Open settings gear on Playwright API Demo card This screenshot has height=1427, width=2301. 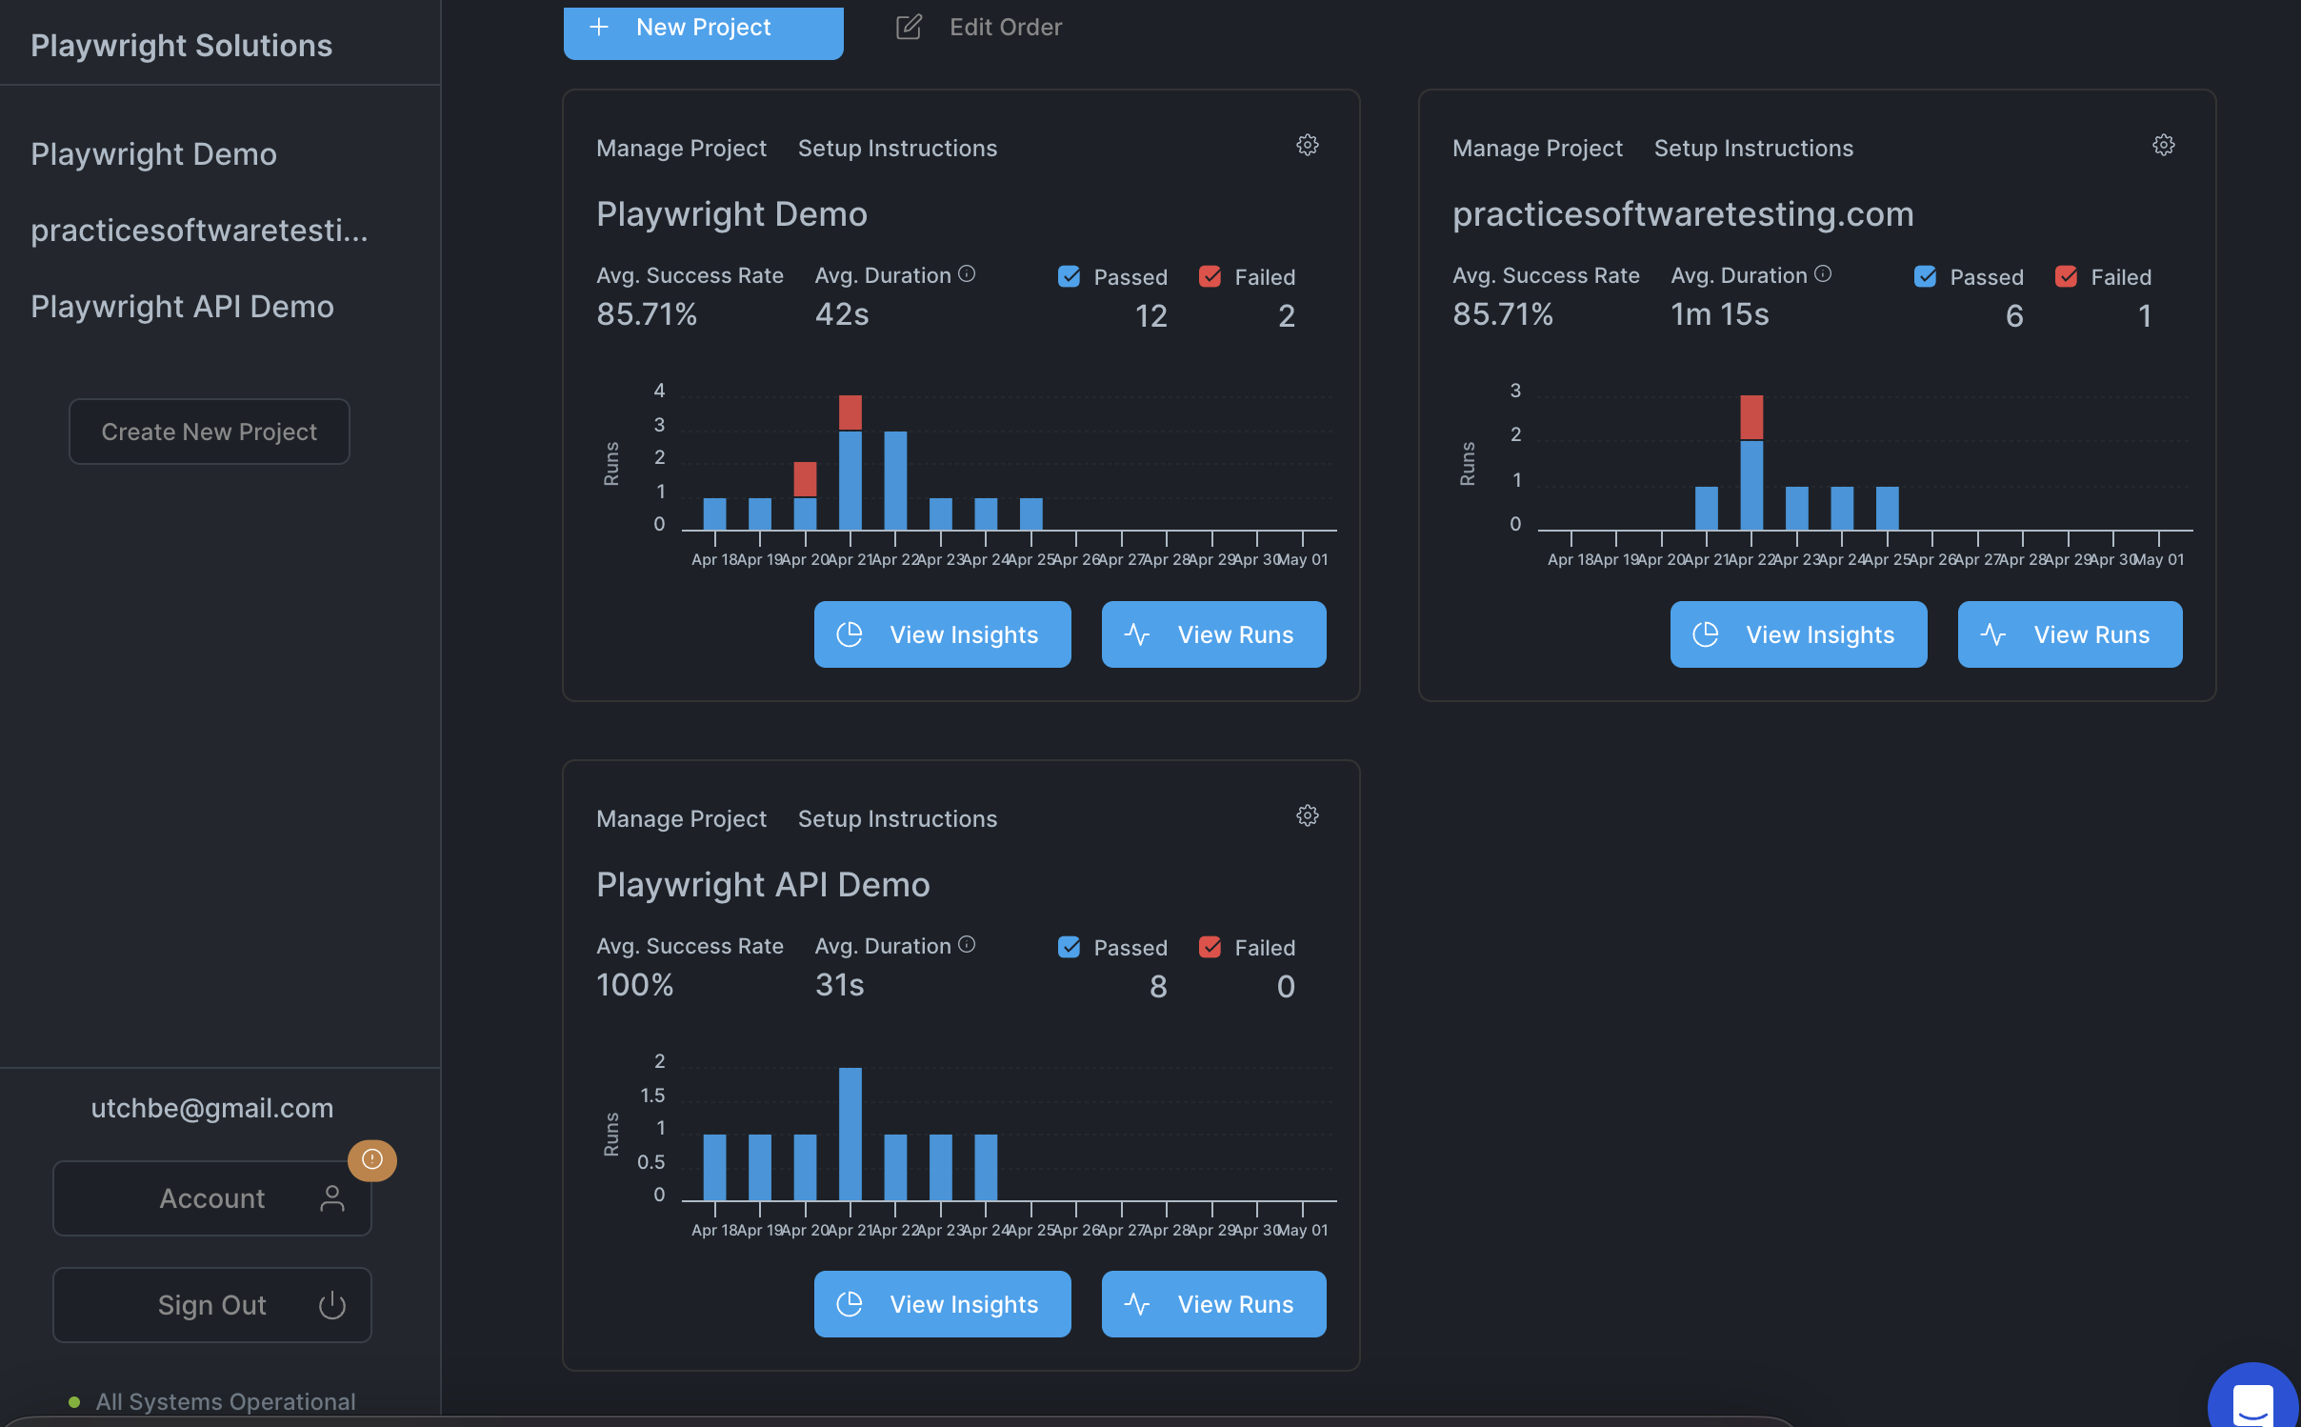1307,815
